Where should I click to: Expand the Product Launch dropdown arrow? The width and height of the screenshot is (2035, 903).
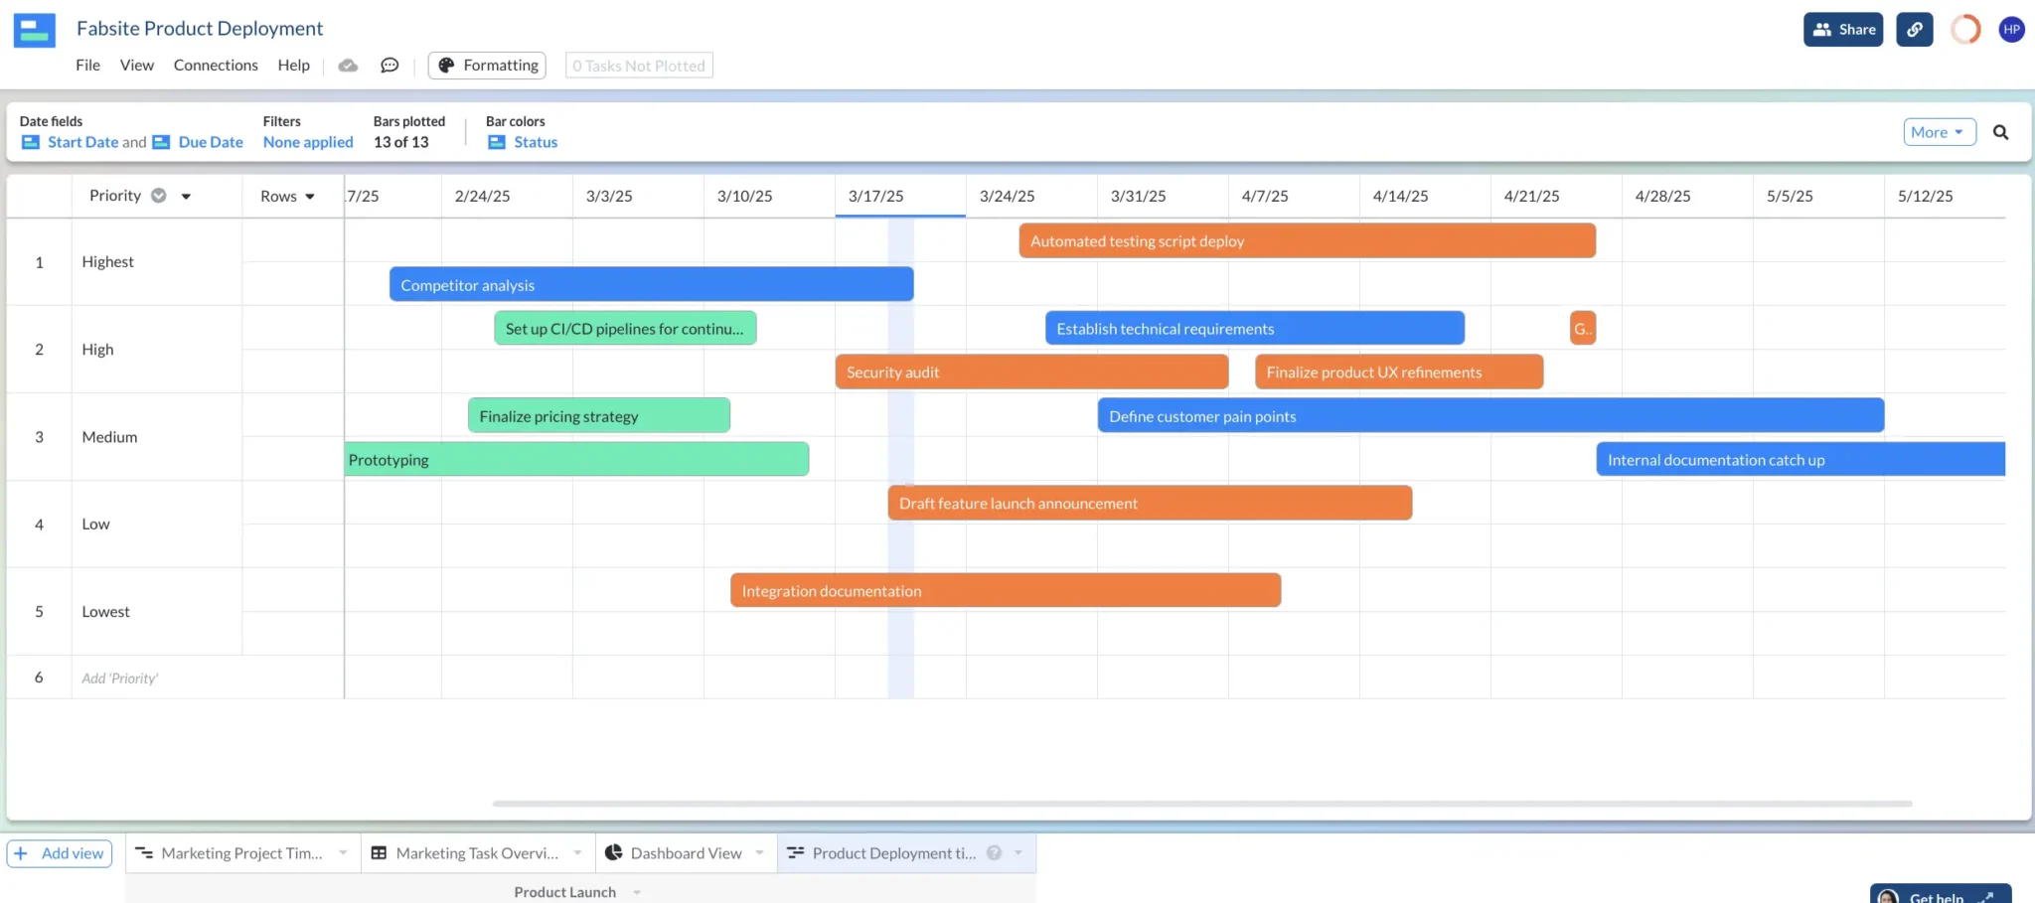pyautogui.click(x=637, y=892)
